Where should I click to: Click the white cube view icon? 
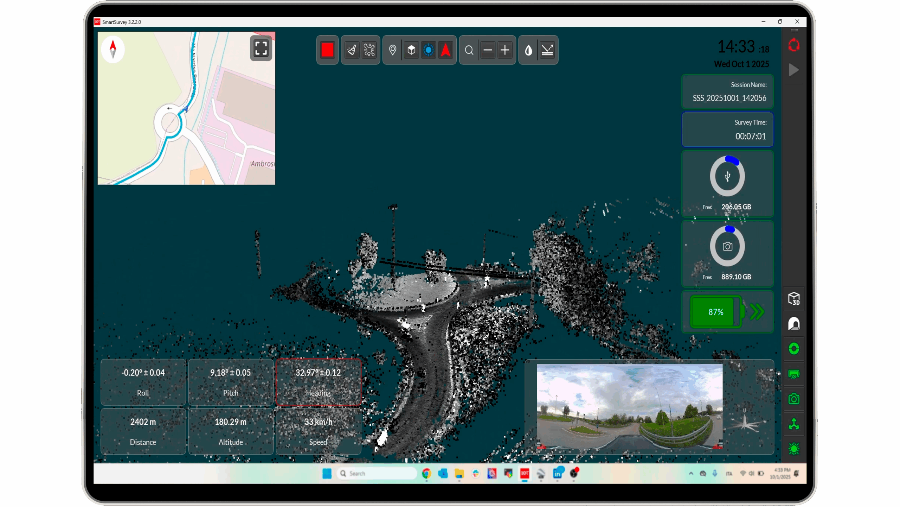[x=411, y=50]
